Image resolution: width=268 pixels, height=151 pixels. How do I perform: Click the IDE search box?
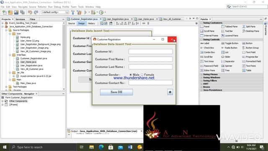(247, 7)
